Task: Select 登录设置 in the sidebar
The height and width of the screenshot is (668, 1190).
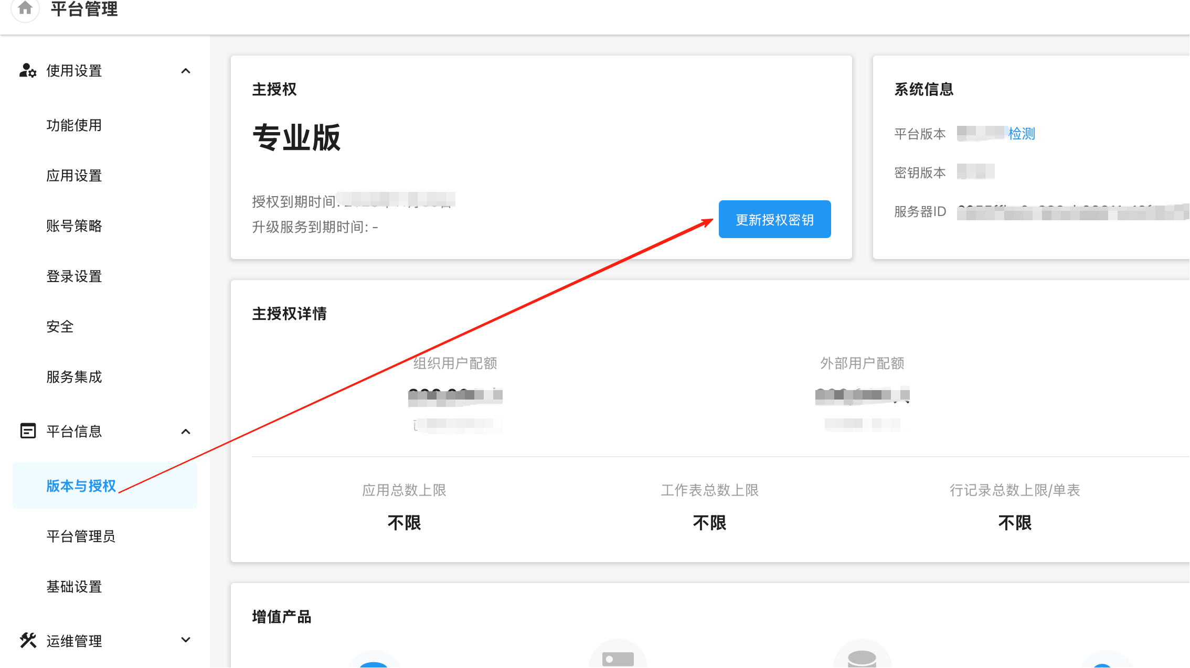Action: [74, 276]
